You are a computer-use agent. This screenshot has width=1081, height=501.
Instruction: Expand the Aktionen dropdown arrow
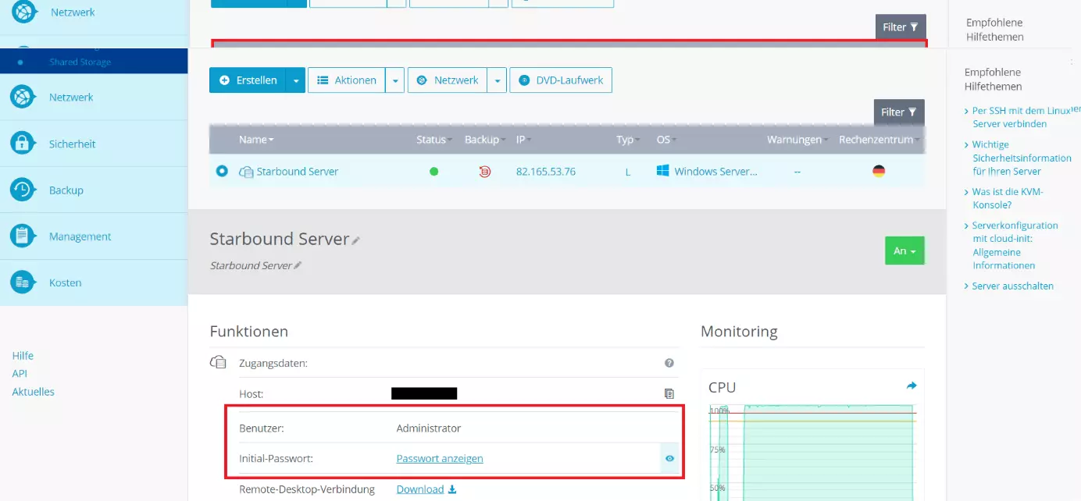click(395, 80)
